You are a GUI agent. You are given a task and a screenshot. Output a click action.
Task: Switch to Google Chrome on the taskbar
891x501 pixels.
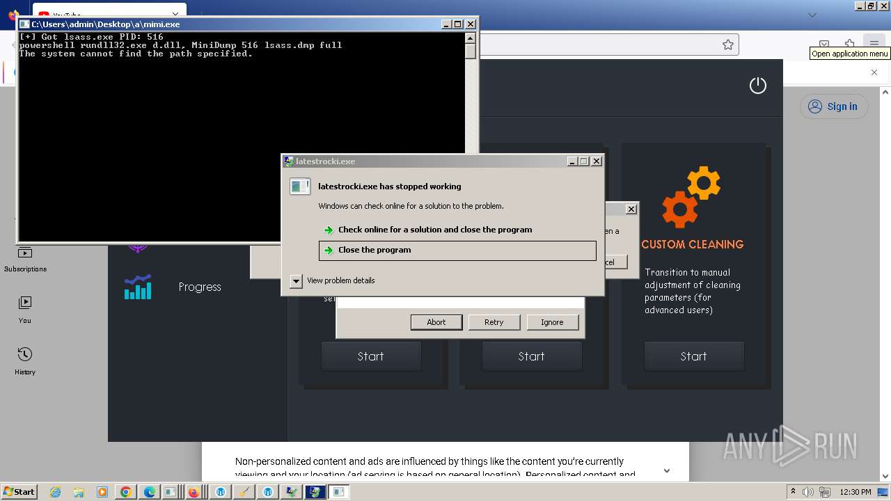pos(126,492)
